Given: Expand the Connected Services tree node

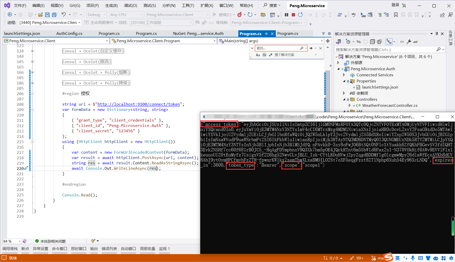Looking at the screenshot, I should coord(344,75).
